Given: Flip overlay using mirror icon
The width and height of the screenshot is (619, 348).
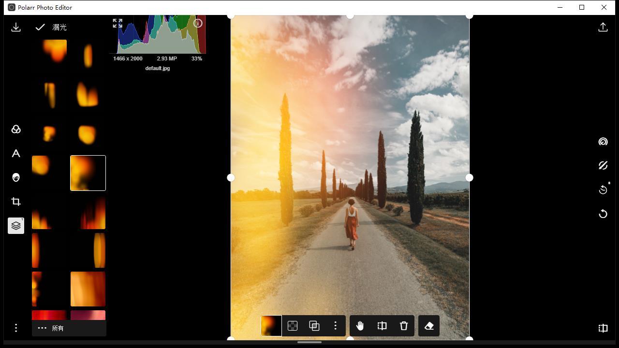Looking at the screenshot, I should [x=382, y=326].
